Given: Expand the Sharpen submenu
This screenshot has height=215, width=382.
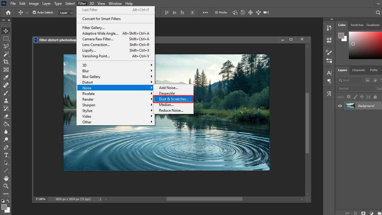Looking at the screenshot, I should (116, 105).
